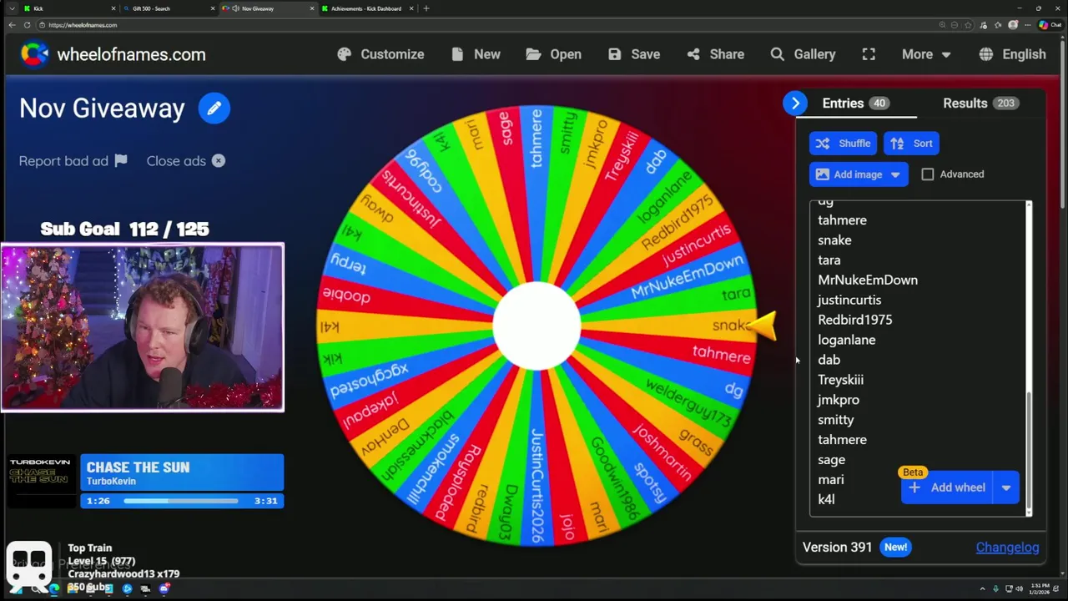Select entry 'snake' in list
Image resolution: width=1068 pixels, height=601 pixels.
(834, 240)
